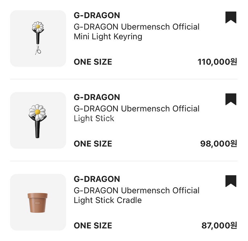Image resolution: width=248 pixels, height=241 pixels.
Task: Select the G-DRAGON Ubermensch Official Light Stick title
Action: pyautogui.click(x=136, y=113)
